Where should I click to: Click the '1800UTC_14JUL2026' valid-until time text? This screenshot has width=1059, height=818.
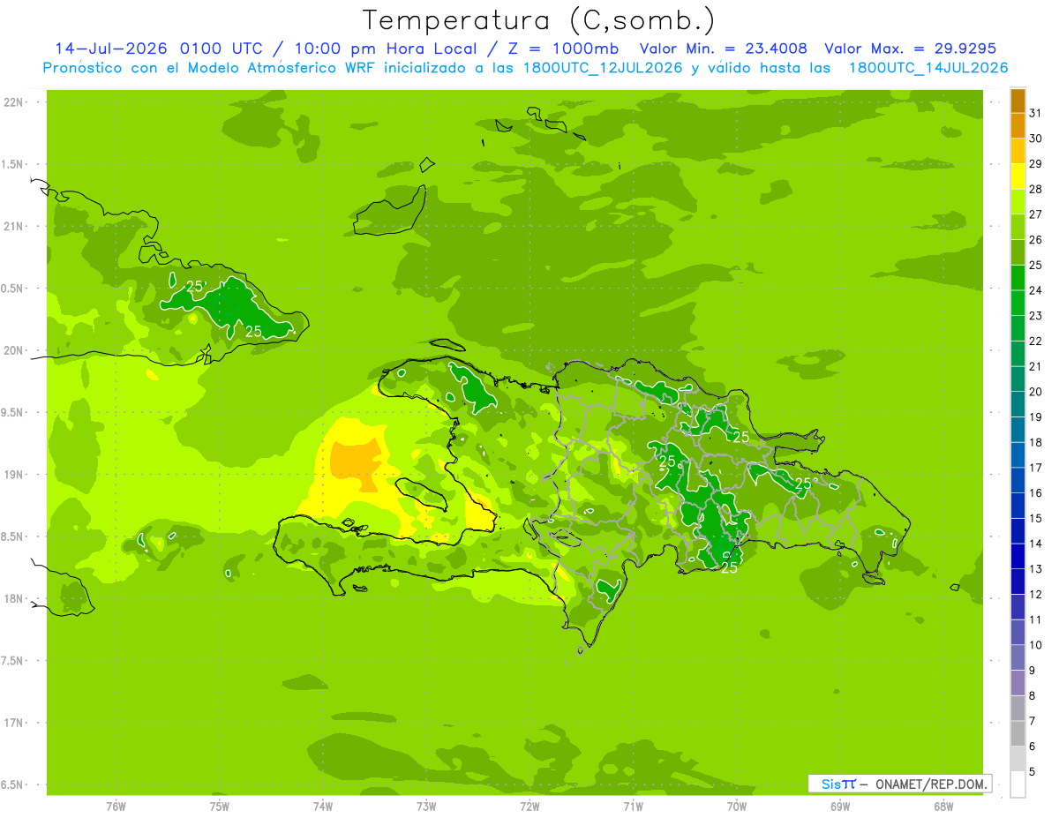pos(928,68)
